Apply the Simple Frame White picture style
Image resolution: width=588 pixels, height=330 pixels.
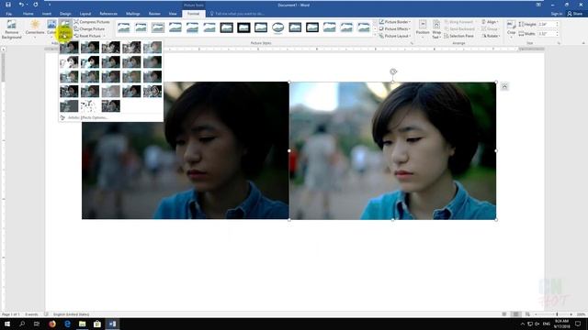click(x=123, y=27)
